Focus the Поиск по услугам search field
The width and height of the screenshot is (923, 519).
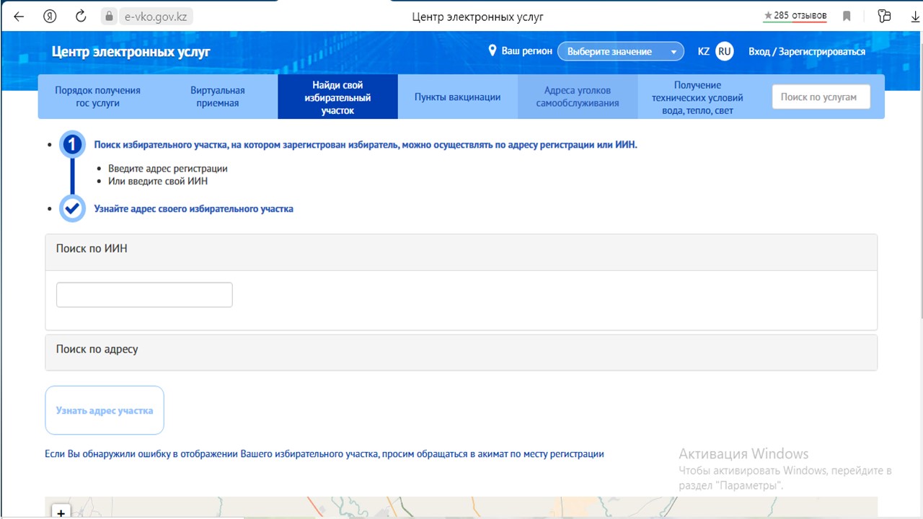click(821, 97)
